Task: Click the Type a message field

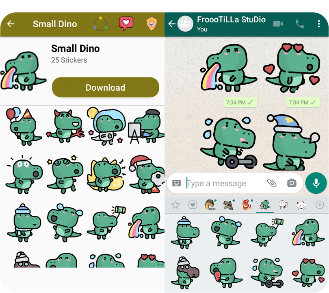Action: [x=223, y=184]
